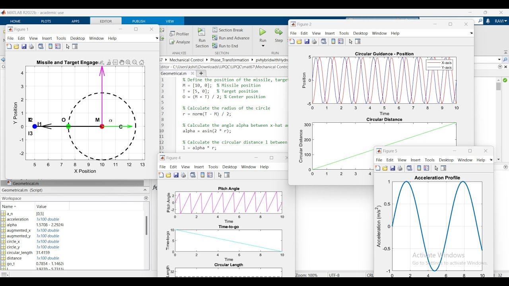Click notifications bell icon in MATLAB titlebar

[488, 21]
